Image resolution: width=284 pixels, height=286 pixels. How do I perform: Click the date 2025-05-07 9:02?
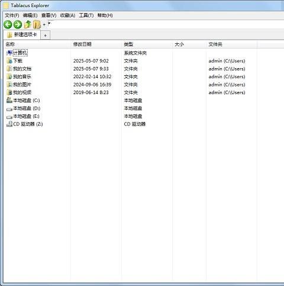pos(91,61)
